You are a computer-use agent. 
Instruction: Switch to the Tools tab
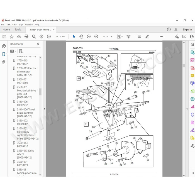18,30
